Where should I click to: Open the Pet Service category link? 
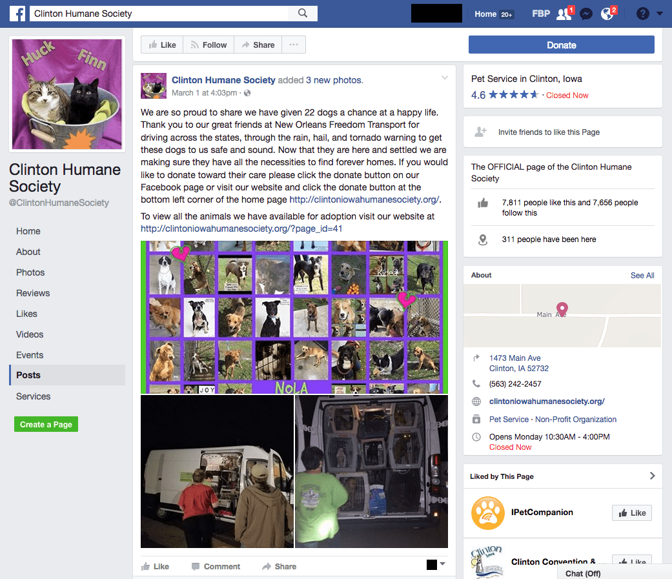pyautogui.click(x=509, y=419)
